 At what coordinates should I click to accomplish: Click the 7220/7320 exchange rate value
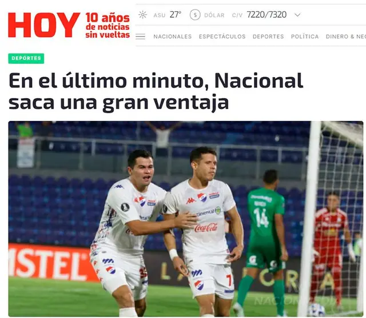[266, 15]
